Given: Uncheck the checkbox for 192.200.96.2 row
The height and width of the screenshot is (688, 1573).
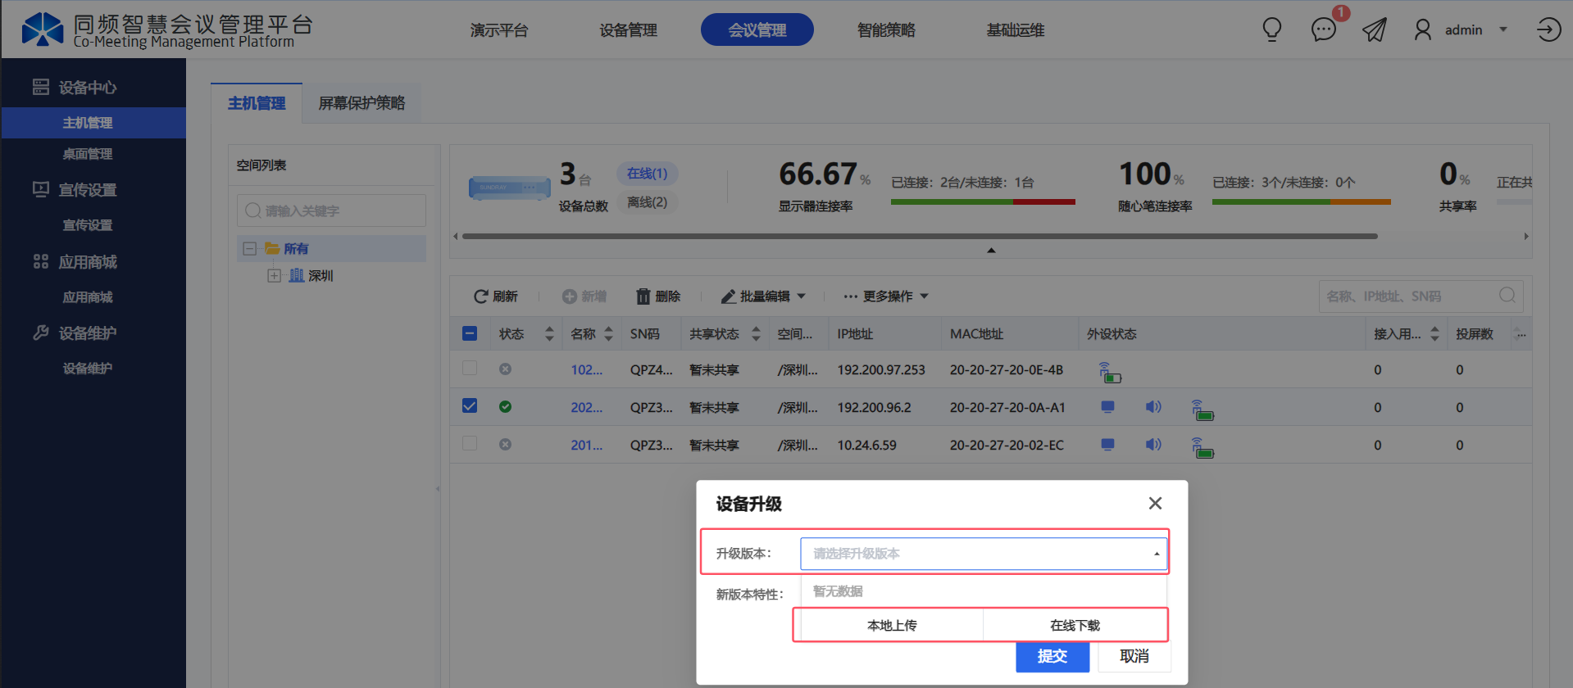Looking at the screenshot, I should coord(470,406).
